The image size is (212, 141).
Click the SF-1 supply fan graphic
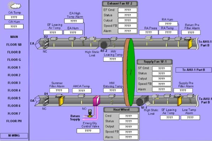(x=142, y=101)
